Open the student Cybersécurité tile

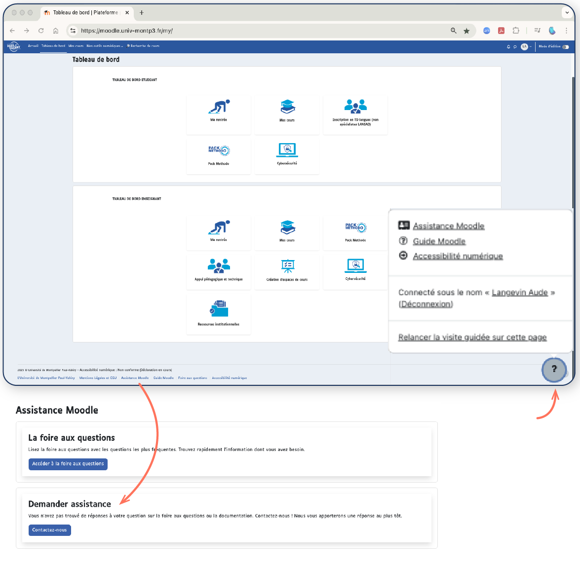pos(287,154)
